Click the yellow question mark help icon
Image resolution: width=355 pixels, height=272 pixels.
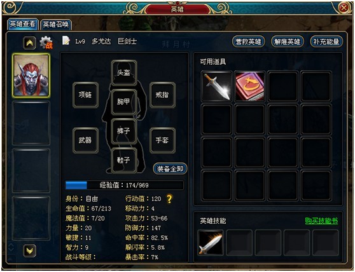[x=169, y=199]
